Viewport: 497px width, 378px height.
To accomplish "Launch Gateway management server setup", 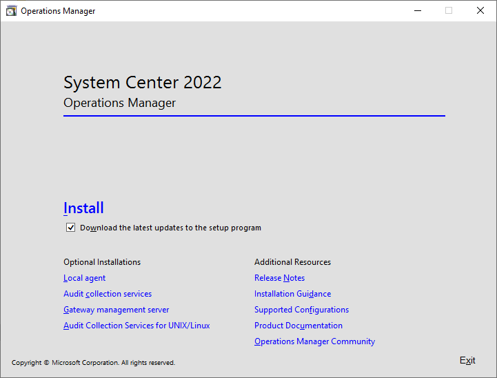I will (116, 310).
